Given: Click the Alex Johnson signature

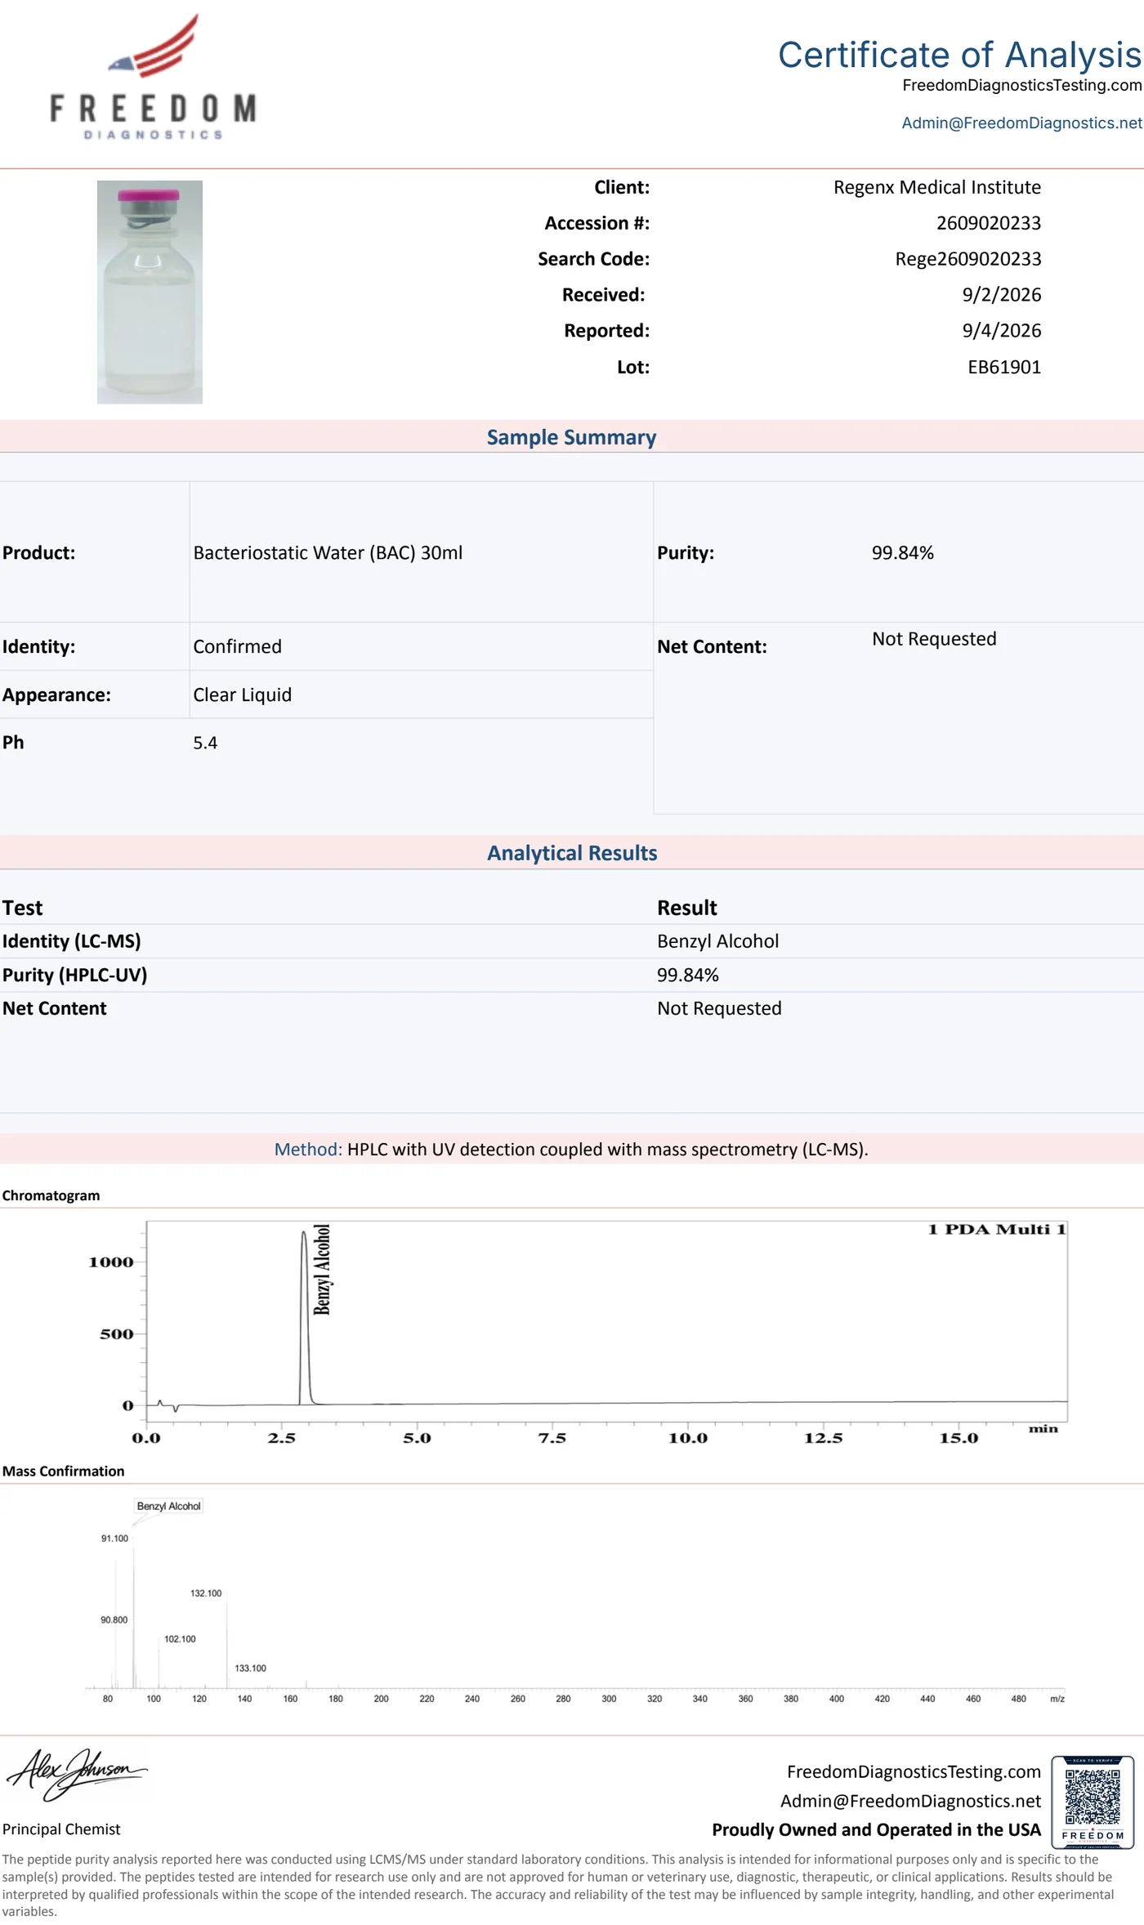Looking at the screenshot, I should pos(76,1775).
